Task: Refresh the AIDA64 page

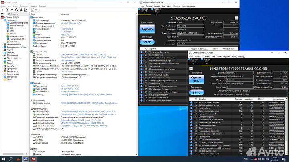Action: tap(16, 10)
